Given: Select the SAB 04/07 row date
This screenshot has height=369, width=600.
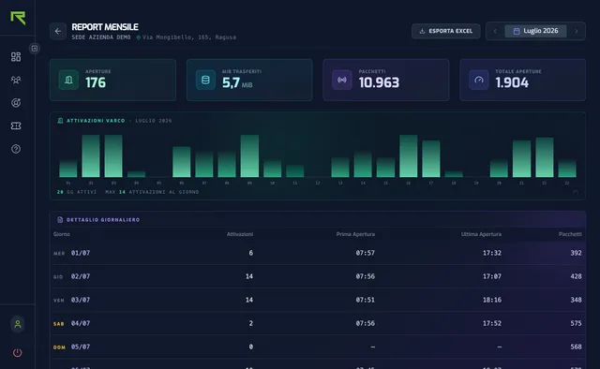Looking at the screenshot, I should (x=81, y=323).
